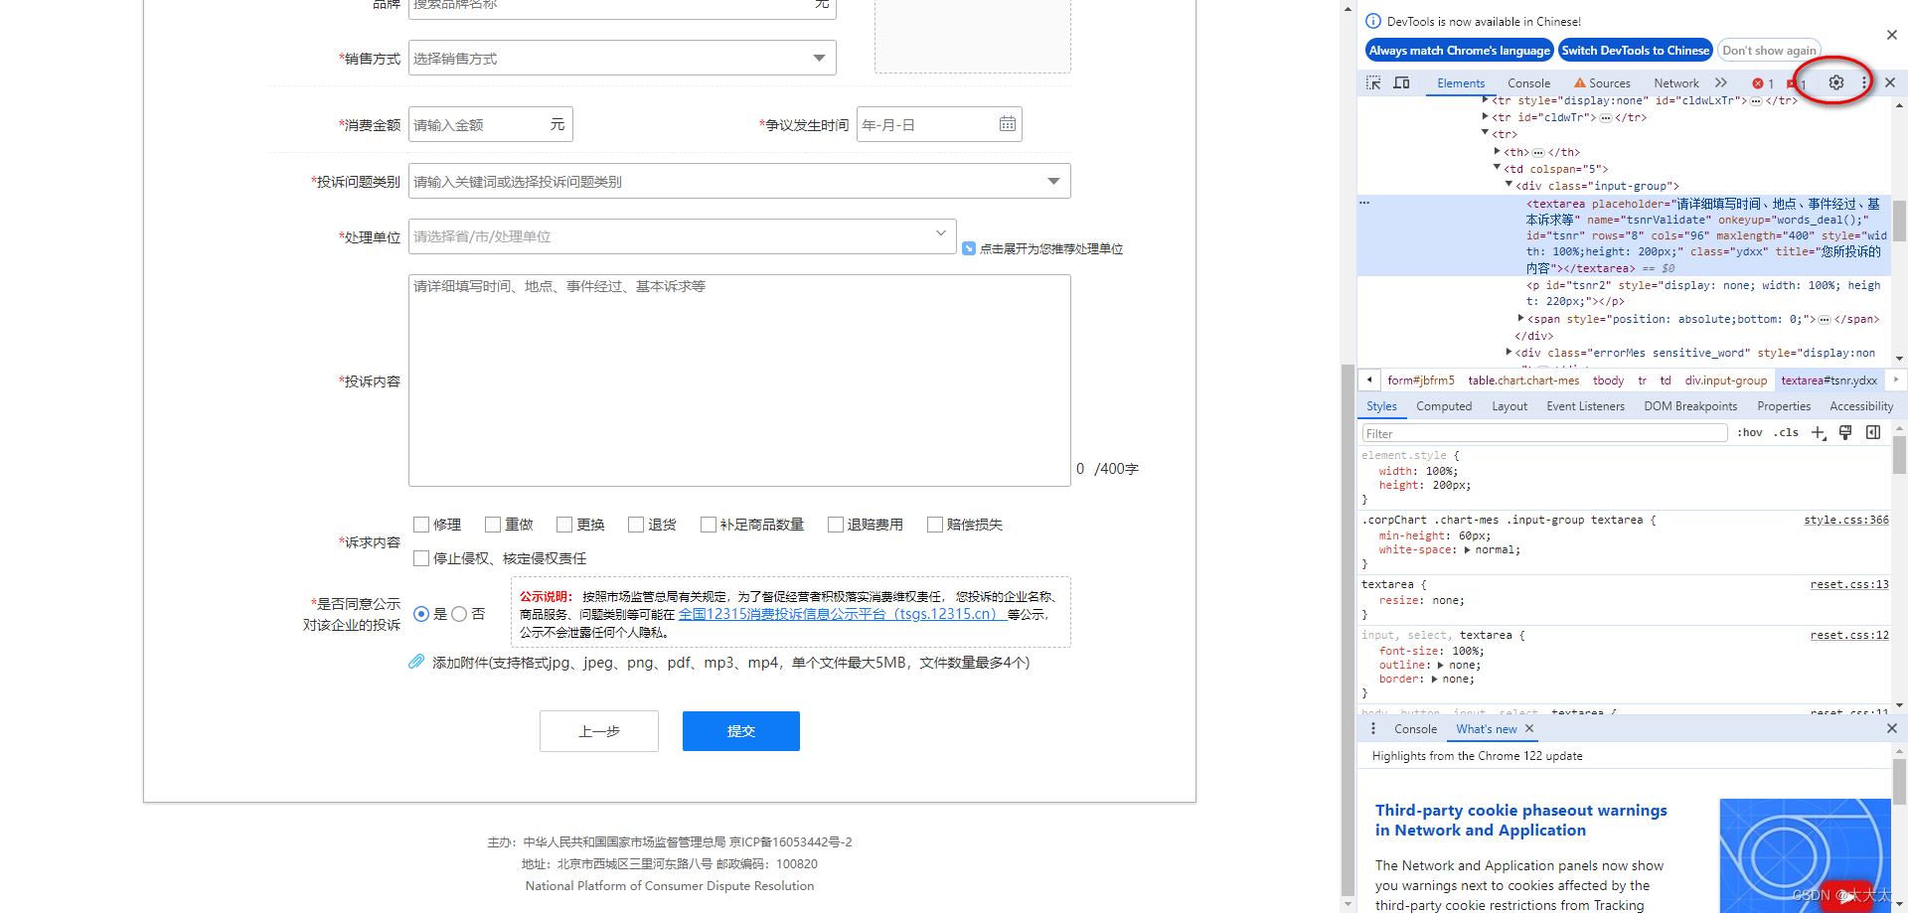Image resolution: width=1908 pixels, height=913 pixels.
Task: Open drawer three-dot menu beside Console
Action: (1373, 729)
